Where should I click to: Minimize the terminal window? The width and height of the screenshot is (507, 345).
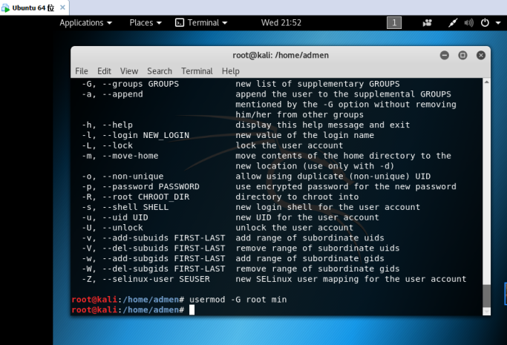point(445,55)
